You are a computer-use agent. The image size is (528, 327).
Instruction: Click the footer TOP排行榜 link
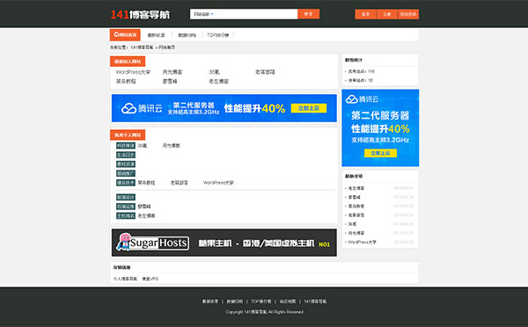pyautogui.click(x=261, y=302)
